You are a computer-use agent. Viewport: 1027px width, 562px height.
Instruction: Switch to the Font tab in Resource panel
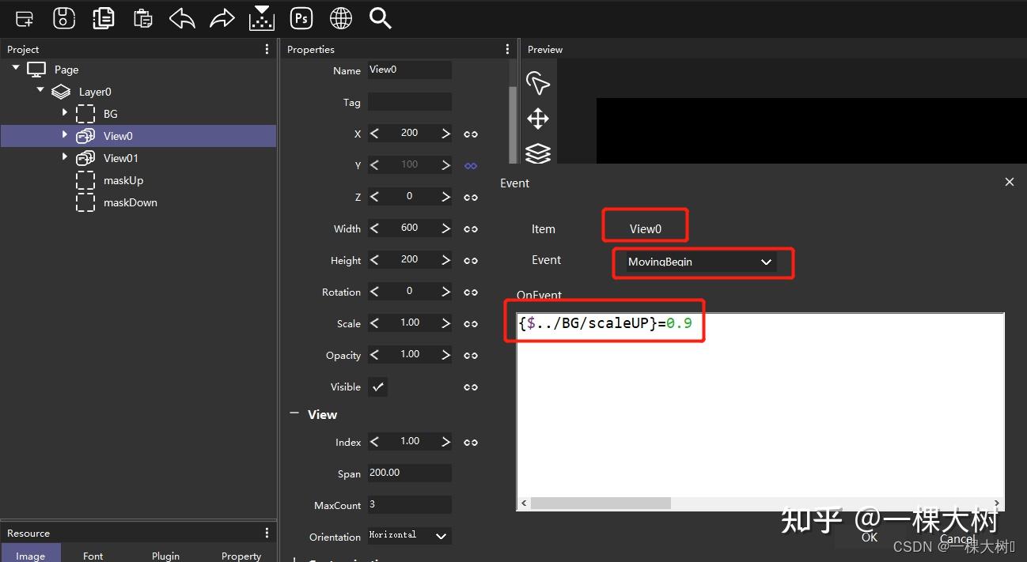pyautogui.click(x=93, y=555)
